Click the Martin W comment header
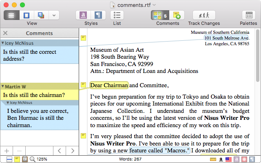This screenshot has width=261, height=163. point(40,86)
